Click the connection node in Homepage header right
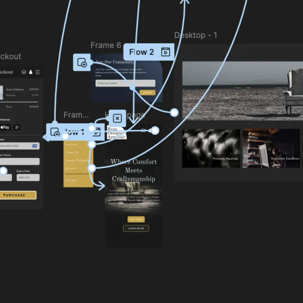This screenshot has width=303, height=303. (x=155, y=131)
